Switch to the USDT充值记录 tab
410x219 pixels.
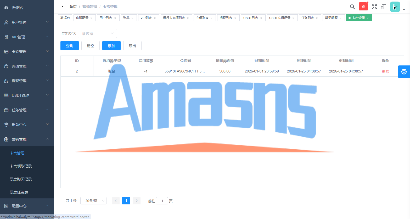[282, 18]
